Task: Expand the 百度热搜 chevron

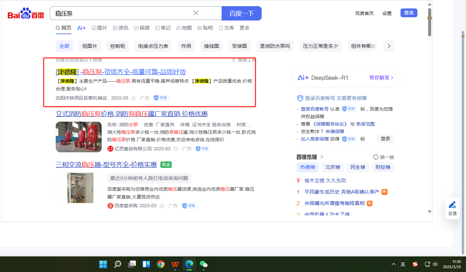Action: (322, 157)
